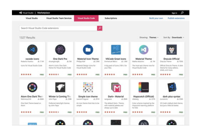
Task: Select the Visual Studio tab
Action: (x=32, y=18)
